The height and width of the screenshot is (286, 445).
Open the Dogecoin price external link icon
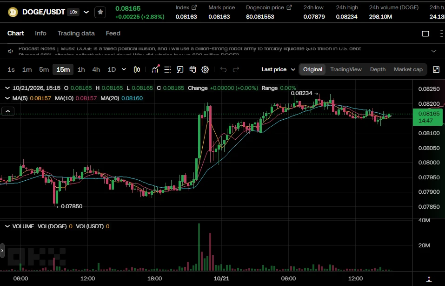289,7
